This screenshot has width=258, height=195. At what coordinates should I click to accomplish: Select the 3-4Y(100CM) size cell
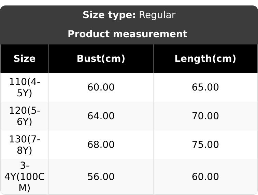click(25, 177)
